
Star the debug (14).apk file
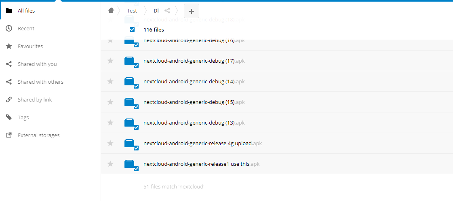[x=110, y=82]
